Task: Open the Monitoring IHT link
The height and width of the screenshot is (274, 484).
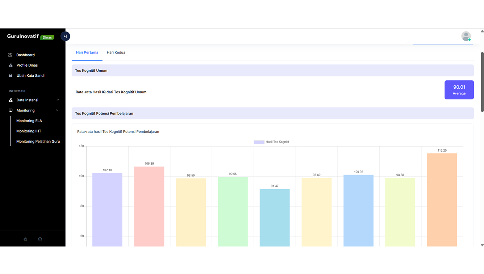Action: [x=29, y=131]
